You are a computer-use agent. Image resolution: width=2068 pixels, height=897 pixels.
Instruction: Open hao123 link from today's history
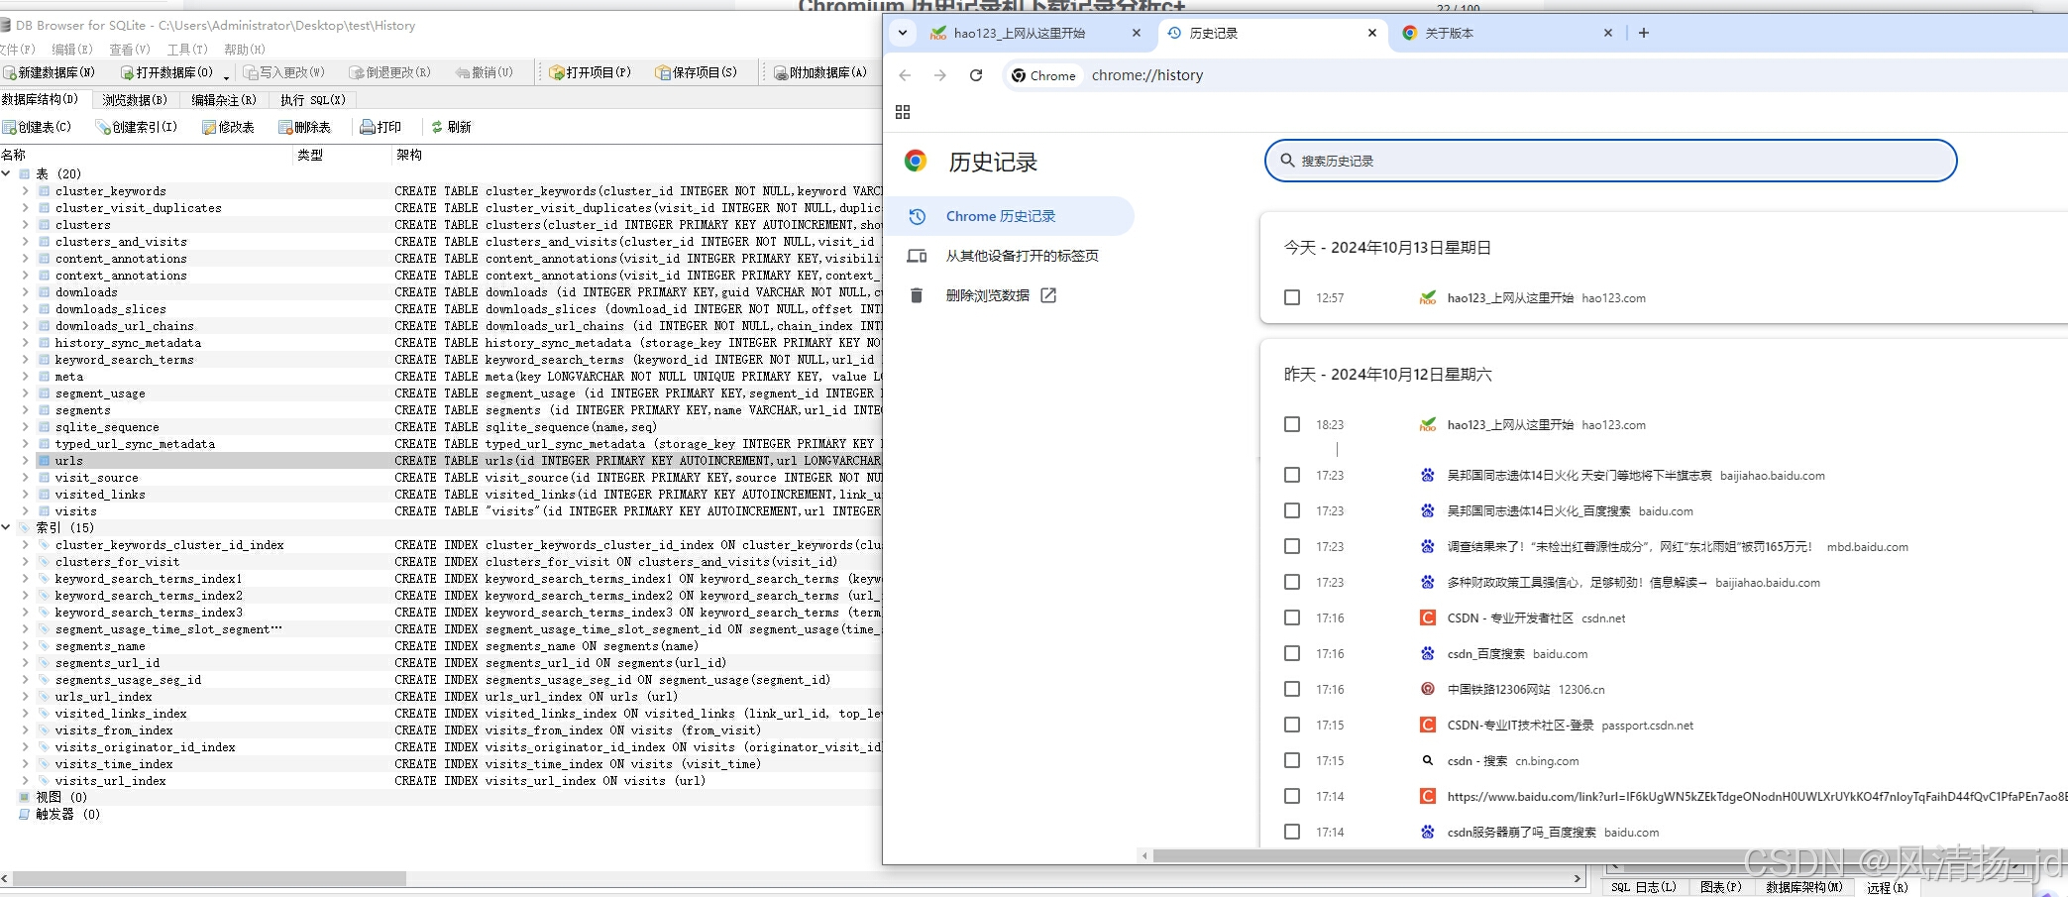[x=1510, y=297]
